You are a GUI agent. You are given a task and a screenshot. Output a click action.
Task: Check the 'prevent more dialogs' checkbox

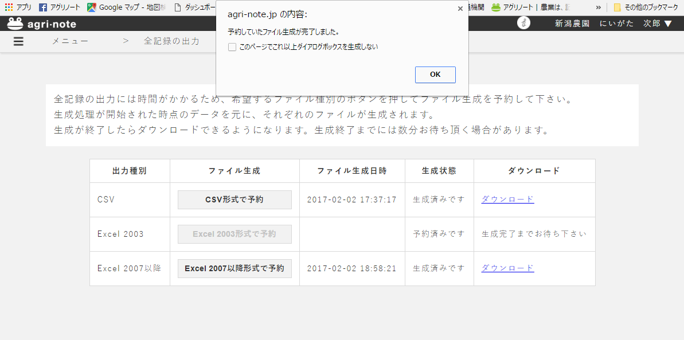[x=232, y=47]
